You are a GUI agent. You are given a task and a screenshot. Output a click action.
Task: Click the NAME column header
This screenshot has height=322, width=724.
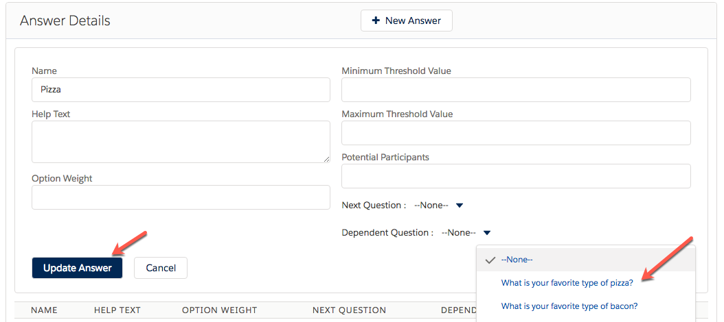coord(44,310)
